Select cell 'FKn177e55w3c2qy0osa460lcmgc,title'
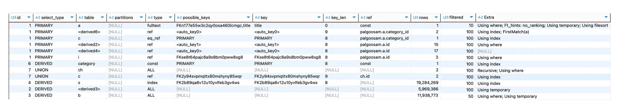The image size is (617, 109). point(213,26)
